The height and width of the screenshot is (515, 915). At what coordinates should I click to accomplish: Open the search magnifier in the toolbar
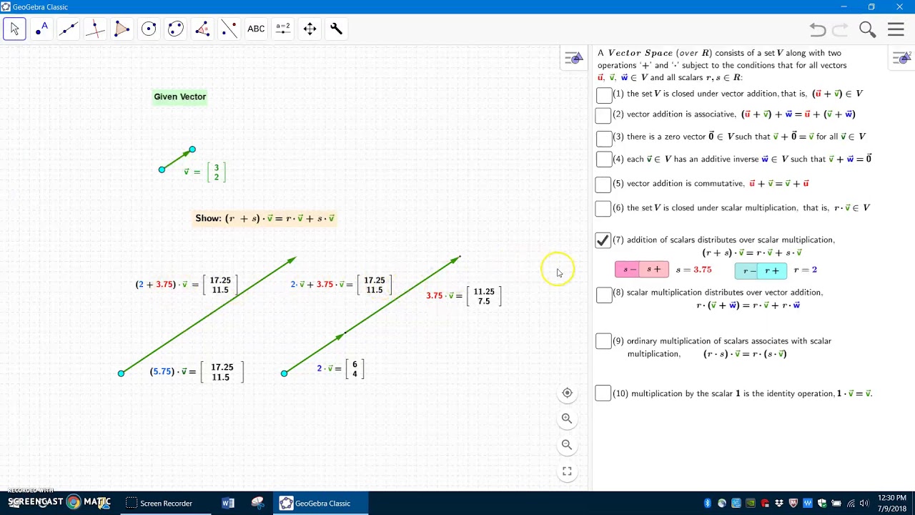coord(868,29)
